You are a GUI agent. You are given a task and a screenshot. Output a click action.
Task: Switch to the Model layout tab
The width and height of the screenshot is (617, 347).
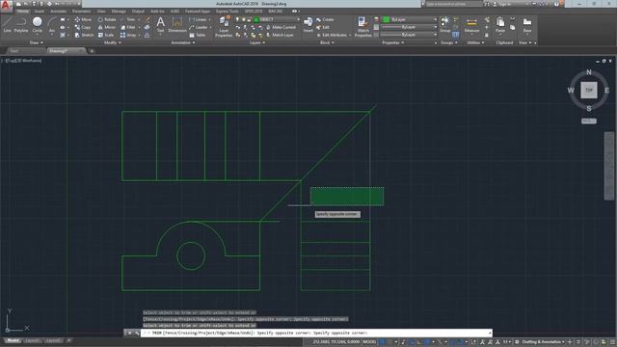pyautogui.click(x=13, y=340)
